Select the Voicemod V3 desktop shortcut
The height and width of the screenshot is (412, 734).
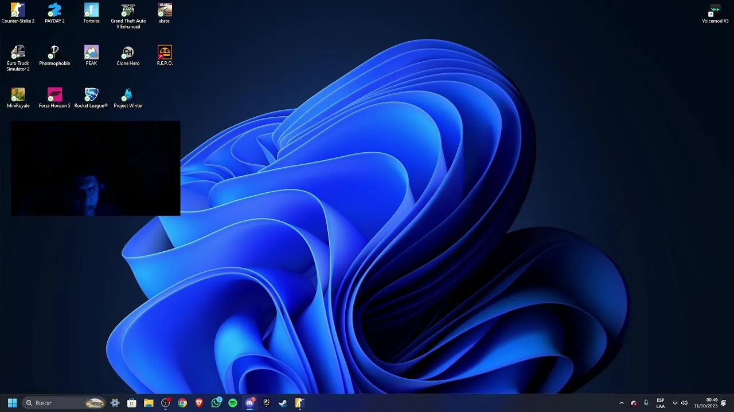coord(715,13)
